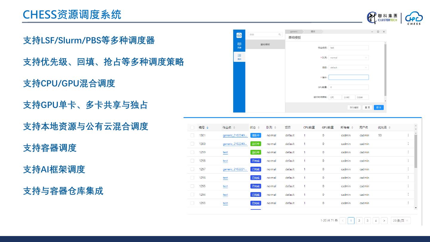Viewport: 430px width, 242px height.
Task: Click the CHESS cloud logo in app sidebar
Action: (239, 35)
